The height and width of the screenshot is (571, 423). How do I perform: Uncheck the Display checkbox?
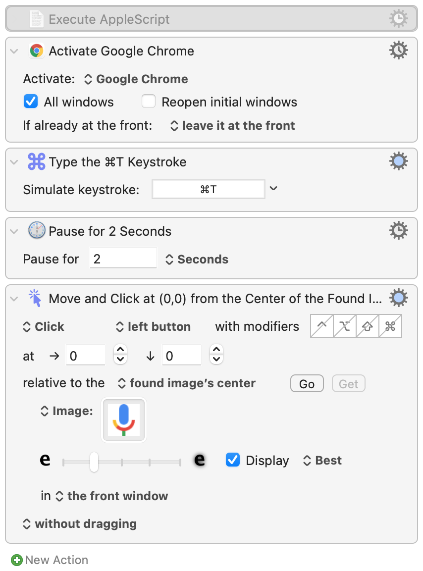point(233,460)
